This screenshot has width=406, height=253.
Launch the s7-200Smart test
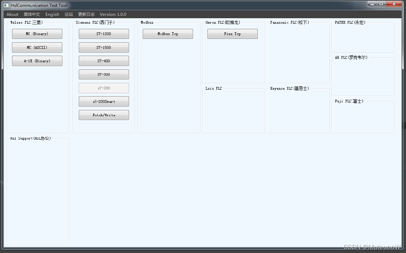[104, 101]
